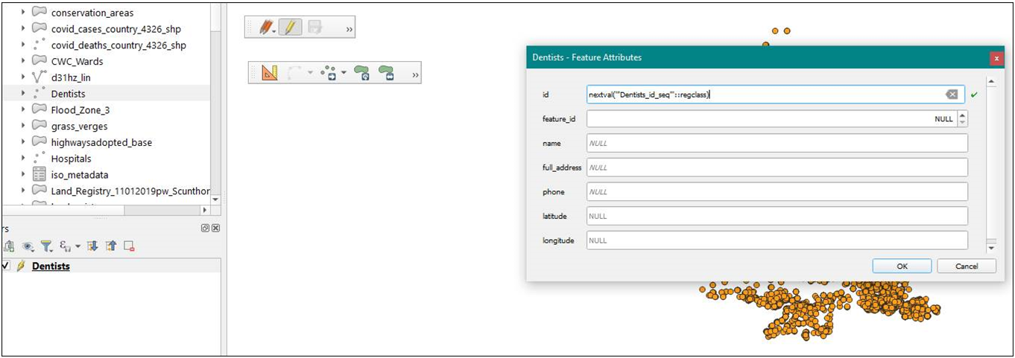
Task: Click conservation_areas polygon layer icon
Action: coord(39,13)
